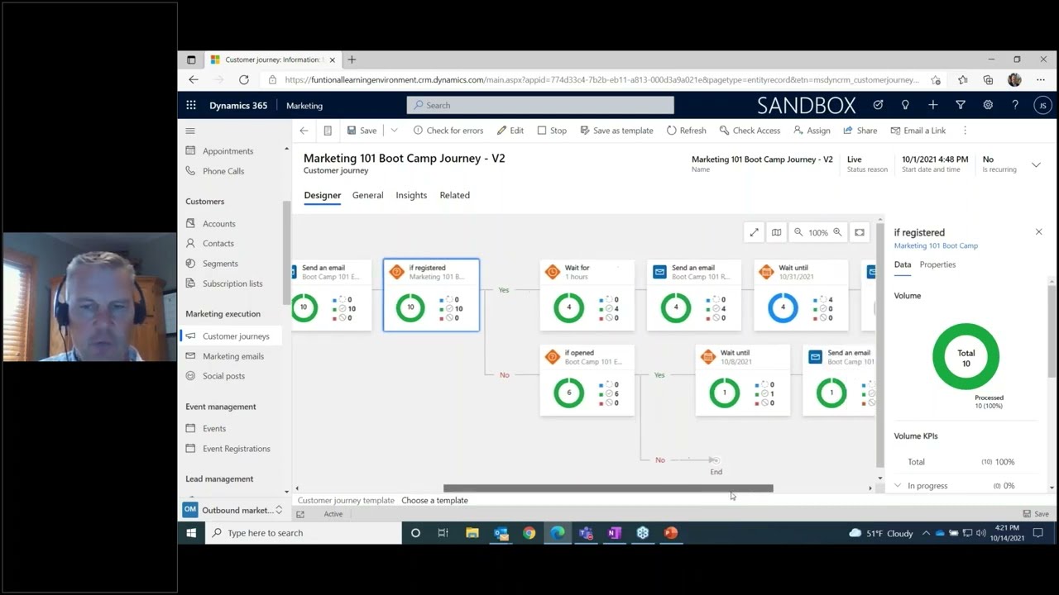Open the Dynamics 365 app launcher waffle
The height and width of the screenshot is (595, 1059).
[x=191, y=106]
